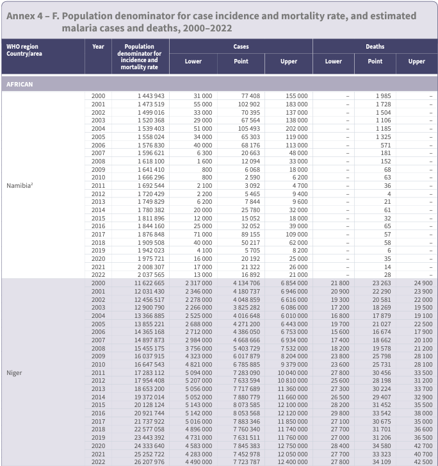Click Niger cases lower value 3 756 000

click(x=199, y=349)
